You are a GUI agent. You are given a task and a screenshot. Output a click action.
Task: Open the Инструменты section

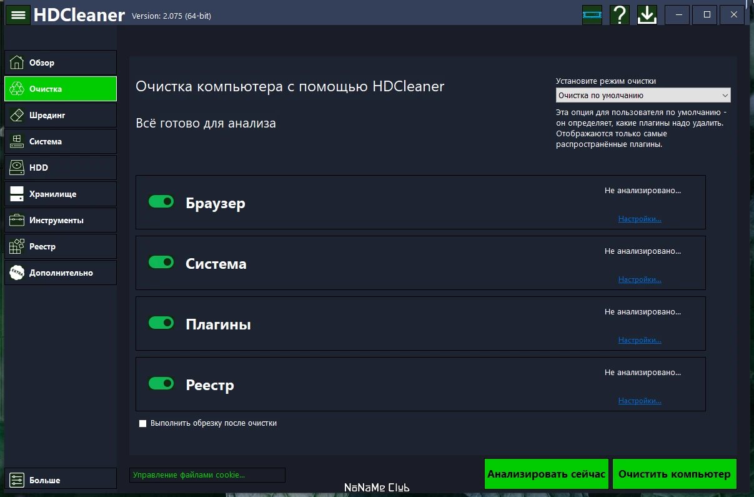point(61,220)
